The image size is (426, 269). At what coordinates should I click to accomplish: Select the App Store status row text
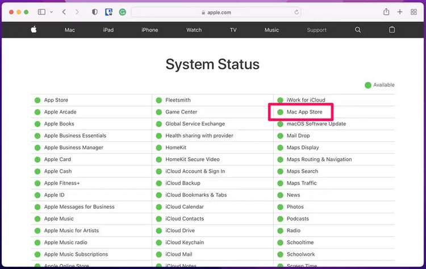[56, 100]
